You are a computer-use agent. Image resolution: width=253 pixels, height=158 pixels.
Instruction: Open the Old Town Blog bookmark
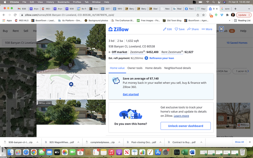coord(172,20)
